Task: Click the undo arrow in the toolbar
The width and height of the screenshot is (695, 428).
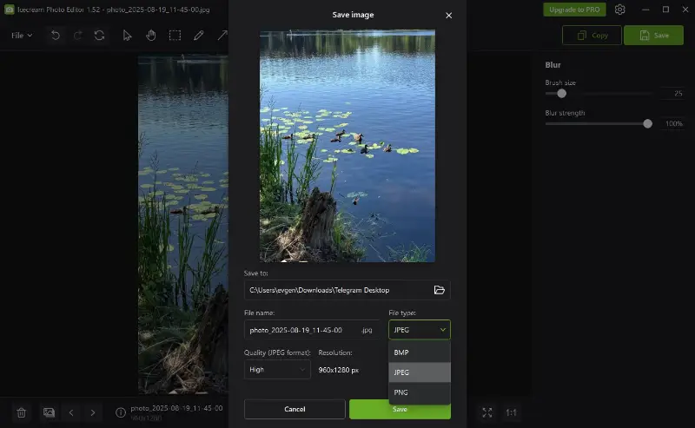Action: coord(56,36)
